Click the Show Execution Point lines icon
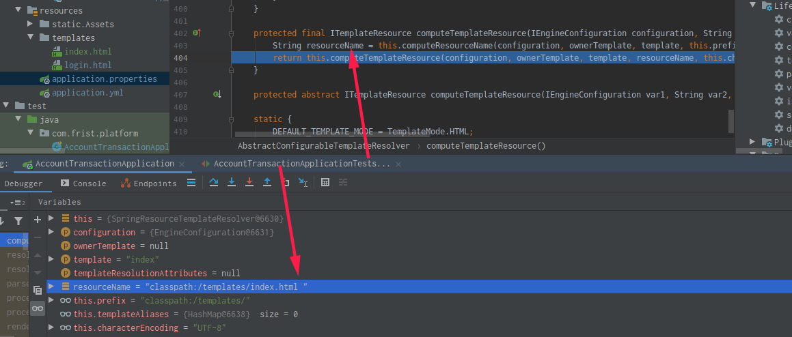This screenshot has height=337, width=792. [x=191, y=183]
